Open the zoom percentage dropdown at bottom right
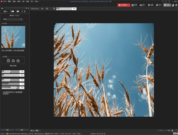The width and height of the screenshot is (178, 135). tap(172, 130)
